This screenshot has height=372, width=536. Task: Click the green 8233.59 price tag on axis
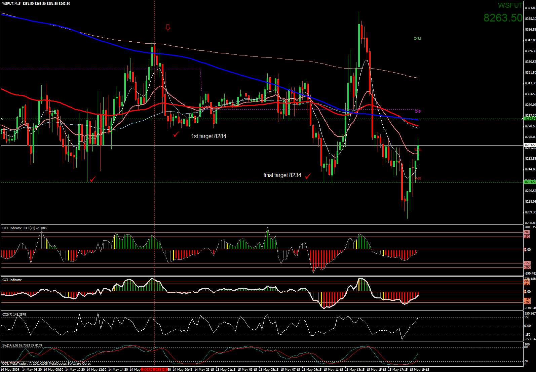pyautogui.click(x=530, y=182)
